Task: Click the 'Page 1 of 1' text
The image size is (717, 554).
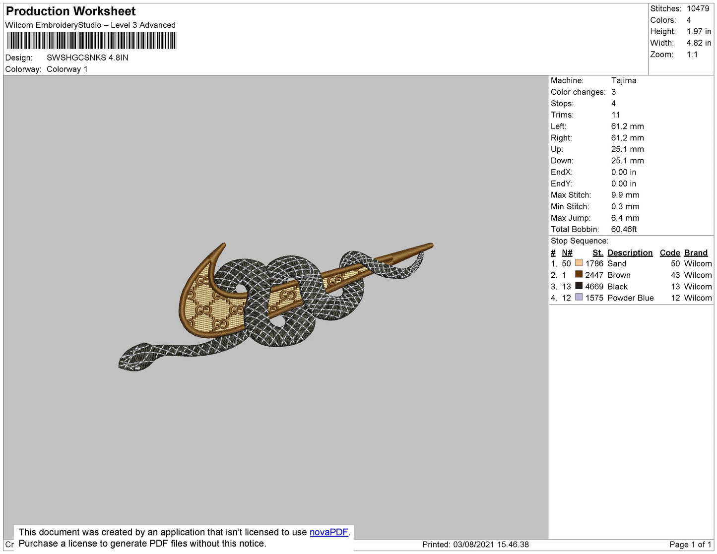Action: point(690,545)
